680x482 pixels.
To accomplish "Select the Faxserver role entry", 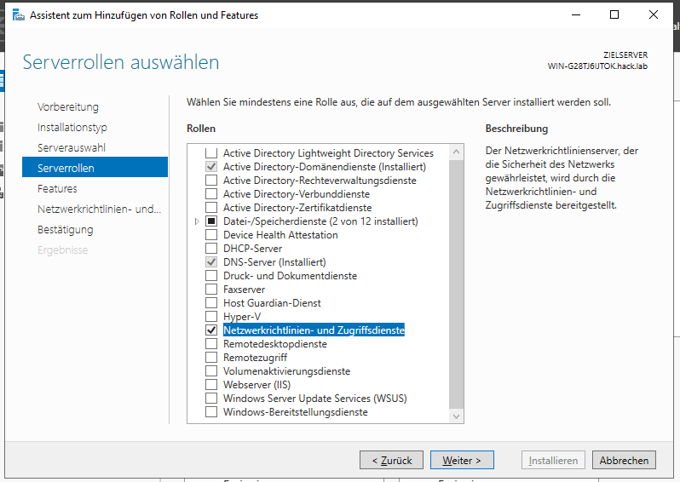I will (x=244, y=290).
